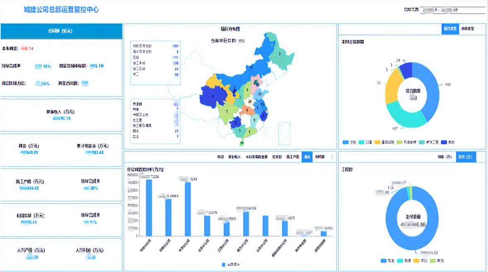The height and width of the screenshot is (272, 488).
Task: Click the green Hainan island marker on map
Action: [242, 143]
